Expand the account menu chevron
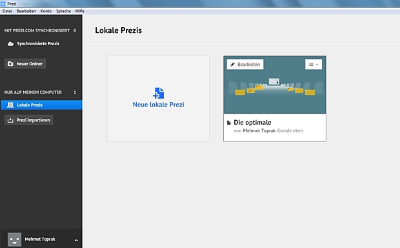Image resolution: width=400 pixels, height=248 pixels. tap(76, 240)
